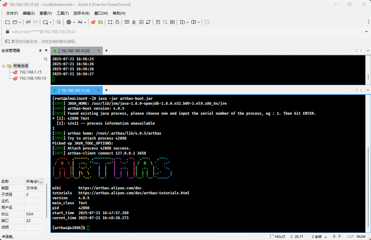Click the toolbar overflow three-dots icon
The width and height of the screenshot is (371, 240).
(369, 22)
